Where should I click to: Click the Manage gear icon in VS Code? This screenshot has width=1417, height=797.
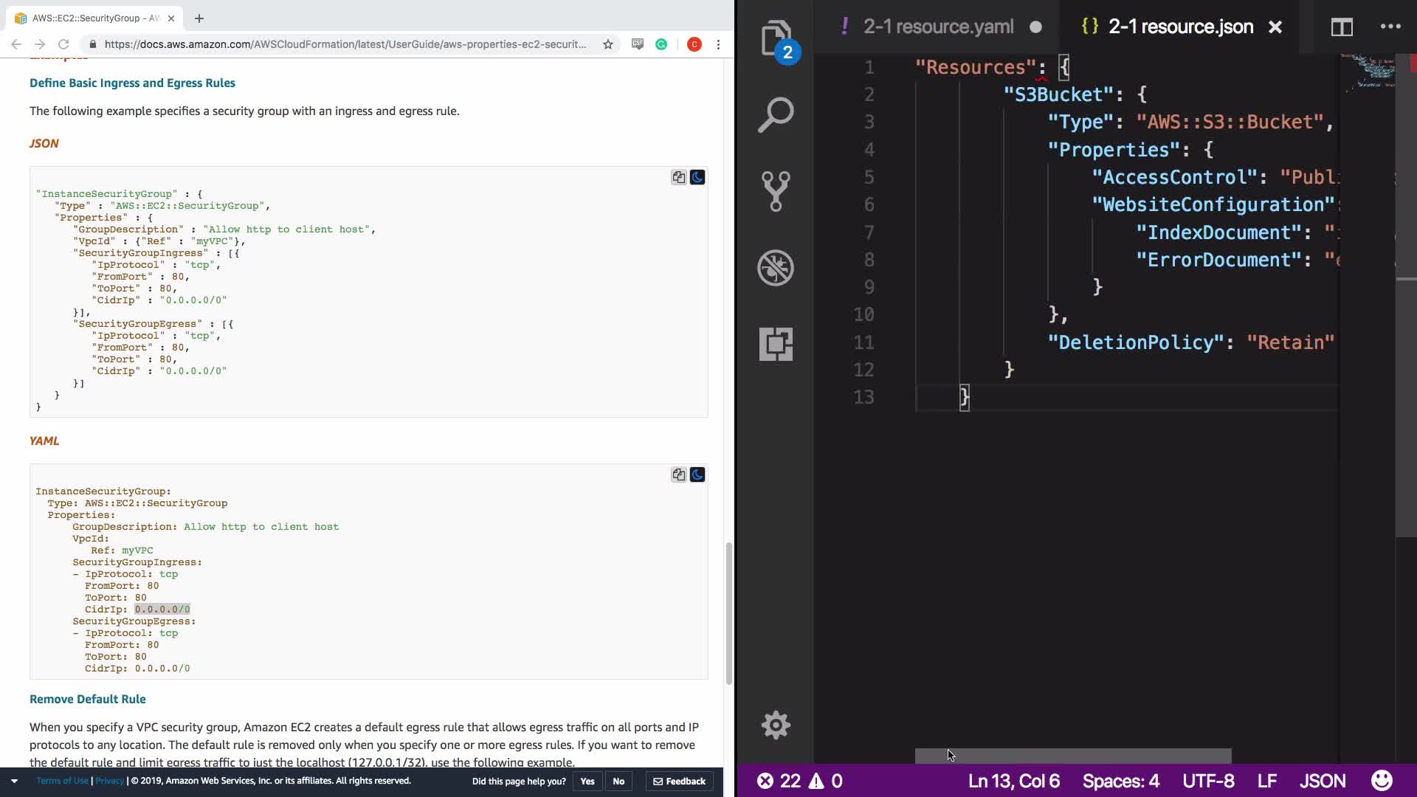(x=775, y=725)
